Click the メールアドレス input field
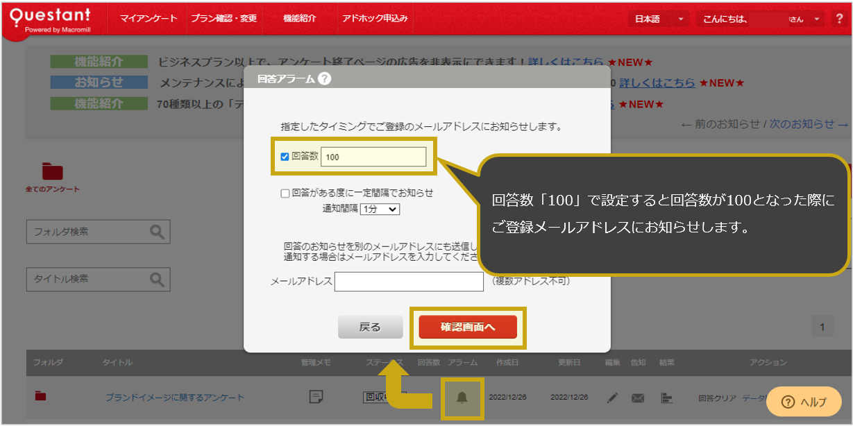The height and width of the screenshot is (426, 853). [x=409, y=281]
